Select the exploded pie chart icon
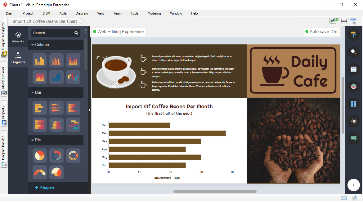Screen dimensions: 363x202 [56, 172]
